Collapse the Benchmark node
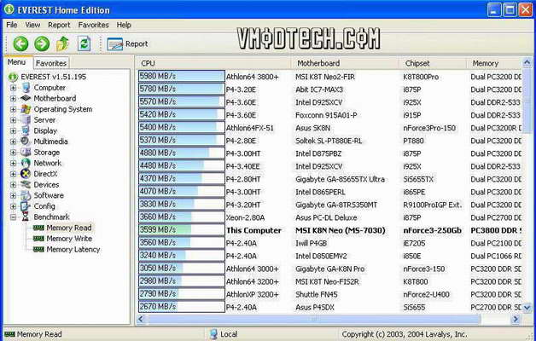 (x=13, y=217)
